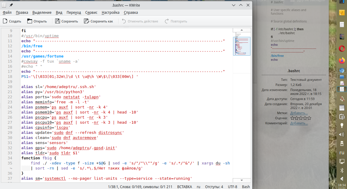Click the Bluetooth tray icon
The height and width of the screenshot is (189, 347).
[x=342, y=170]
